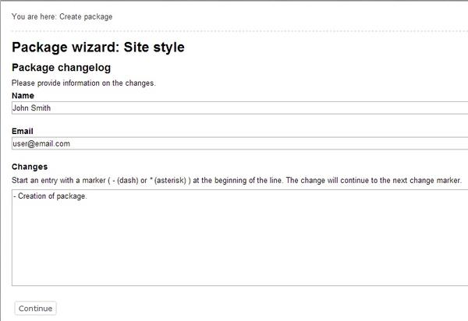Click the 'Package wizard: Site style' heading
The height and width of the screenshot is (321, 468).
tap(98, 48)
